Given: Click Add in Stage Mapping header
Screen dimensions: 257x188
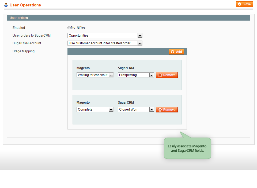Looking at the screenshot, I should (176, 52).
